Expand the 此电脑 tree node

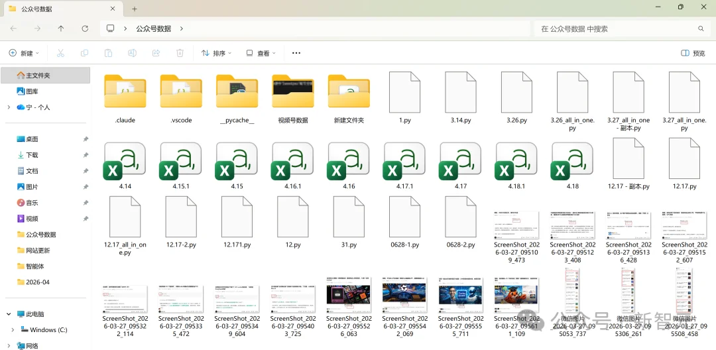click(x=9, y=314)
